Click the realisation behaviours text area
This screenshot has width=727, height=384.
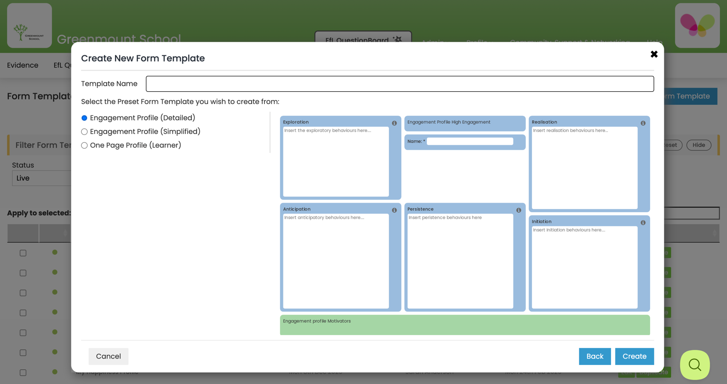pos(584,168)
